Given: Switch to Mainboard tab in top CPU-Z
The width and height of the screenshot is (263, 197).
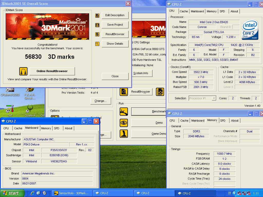Looking at the screenshot, I should pos(197,11).
